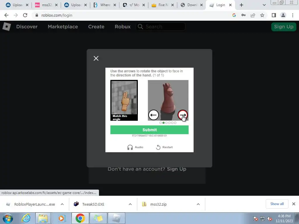Rotate the object with the right arrow
This screenshot has width=299, height=224.
coord(183,115)
